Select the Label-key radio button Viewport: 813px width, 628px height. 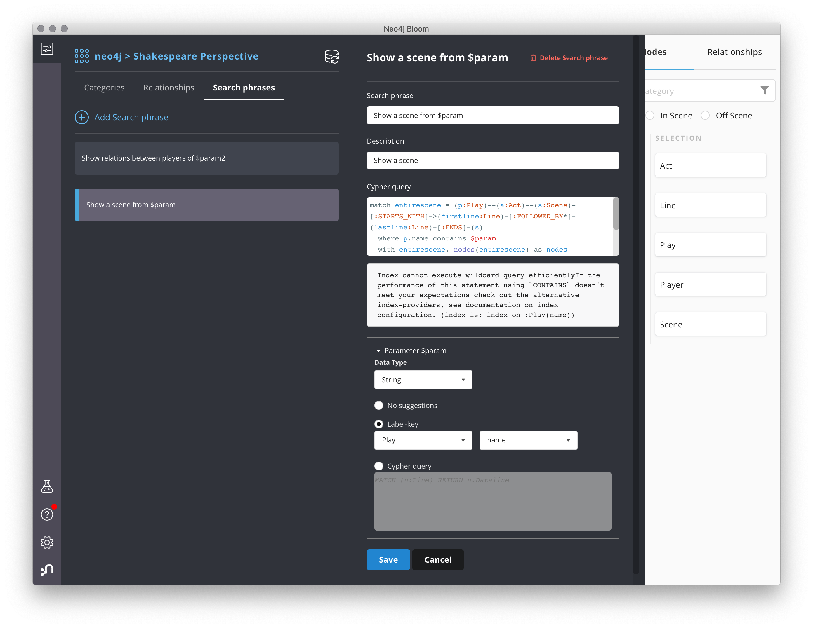[x=378, y=424]
